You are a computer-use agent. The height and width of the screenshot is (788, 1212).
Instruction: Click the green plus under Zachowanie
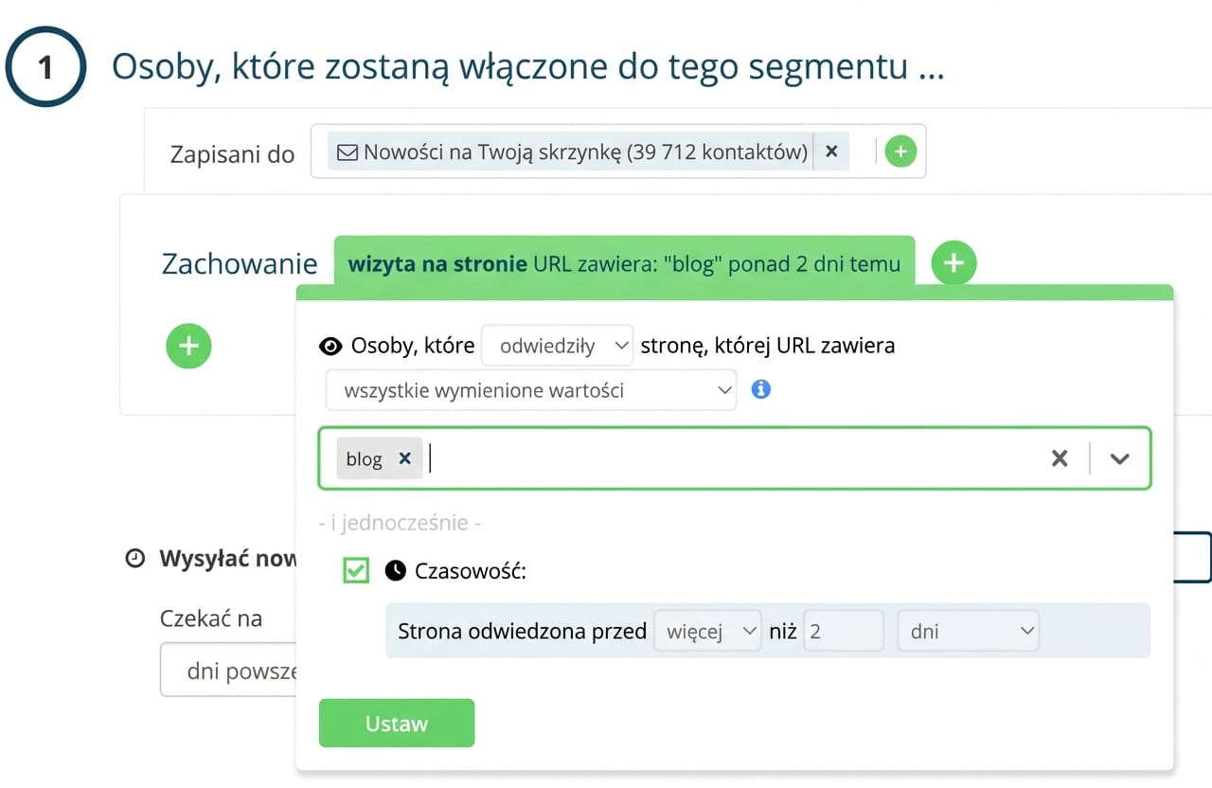pyautogui.click(x=188, y=347)
